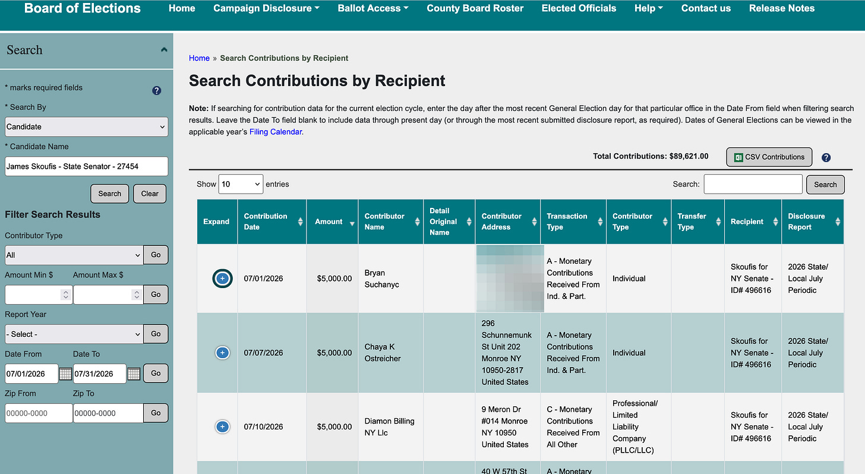
Task: Click the Amount Min $ field
Action: click(39, 295)
